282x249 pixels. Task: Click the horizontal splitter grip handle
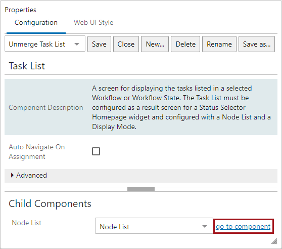pos(141,189)
